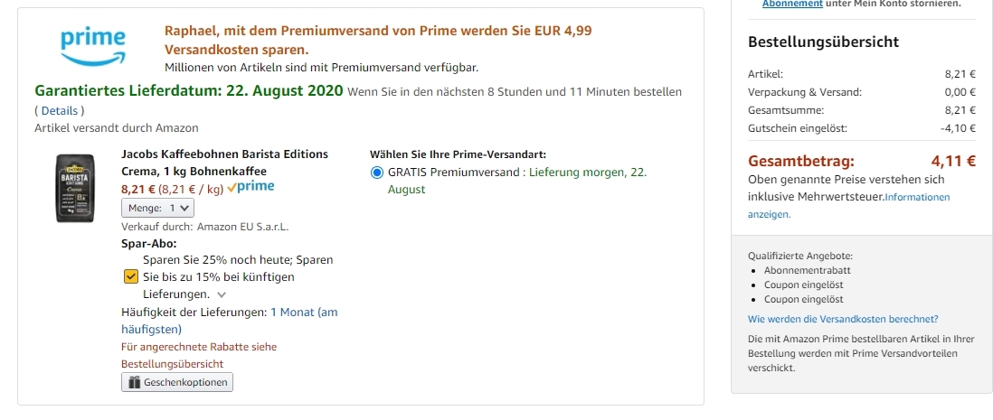Screen dimensions: 993x420
Task: Open the 'Details' link under delivery date
Action: point(59,110)
